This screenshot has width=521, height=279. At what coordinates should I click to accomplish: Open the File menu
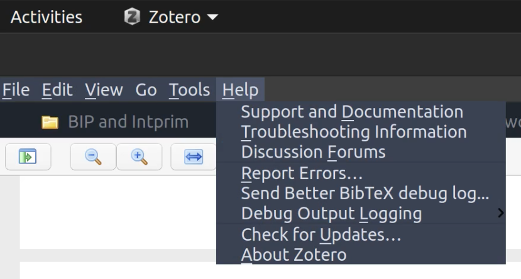point(16,90)
